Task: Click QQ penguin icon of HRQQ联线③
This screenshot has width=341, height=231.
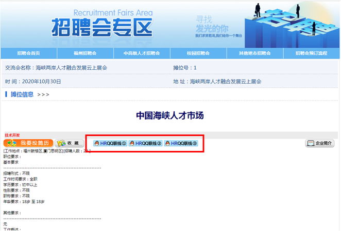Action: [167, 143]
